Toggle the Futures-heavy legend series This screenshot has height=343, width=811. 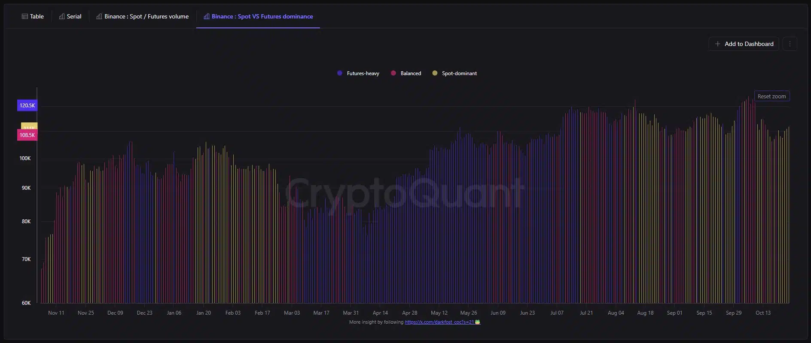(359, 73)
